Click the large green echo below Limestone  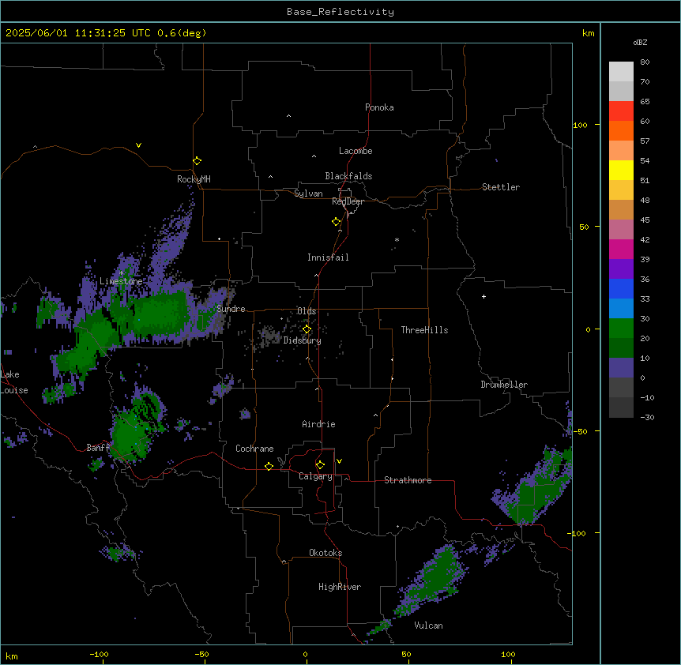[159, 314]
